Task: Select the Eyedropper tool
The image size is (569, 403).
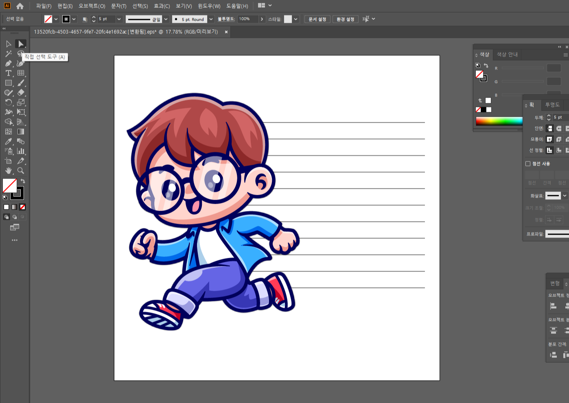Action: coord(9,142)
